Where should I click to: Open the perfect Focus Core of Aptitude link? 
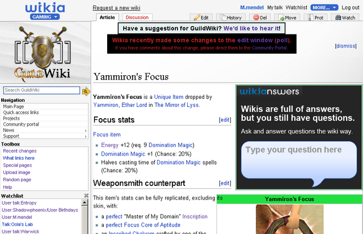[143, 225]
